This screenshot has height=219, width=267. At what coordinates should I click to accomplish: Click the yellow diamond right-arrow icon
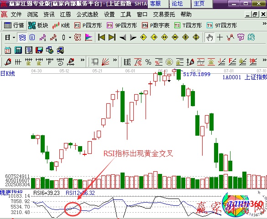[x=154, y=37]
